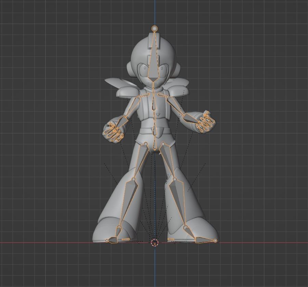
Task: Click the knee joint sphere on screen left
Action: 134,179
